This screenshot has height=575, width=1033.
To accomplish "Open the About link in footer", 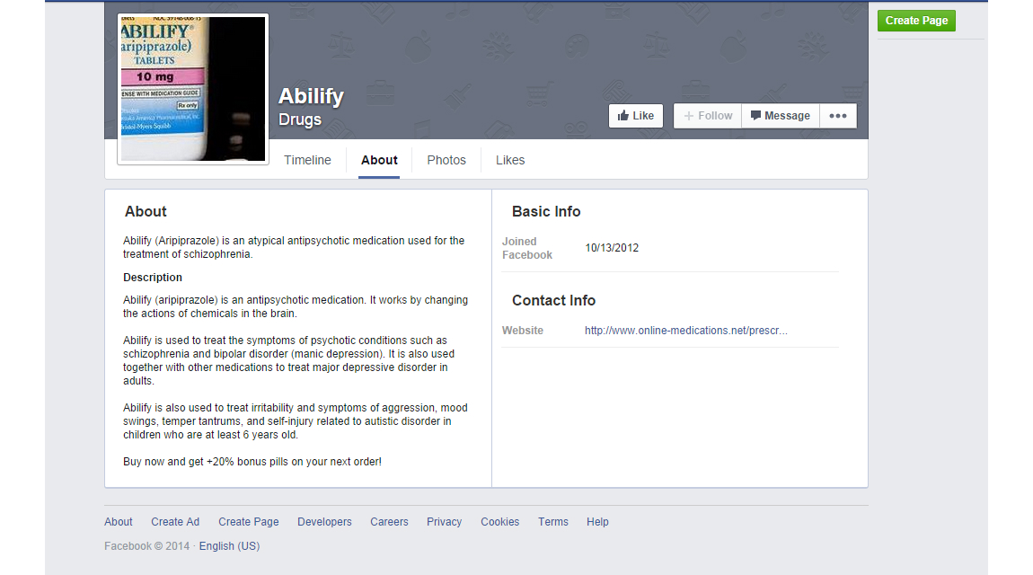I will 119,522.
